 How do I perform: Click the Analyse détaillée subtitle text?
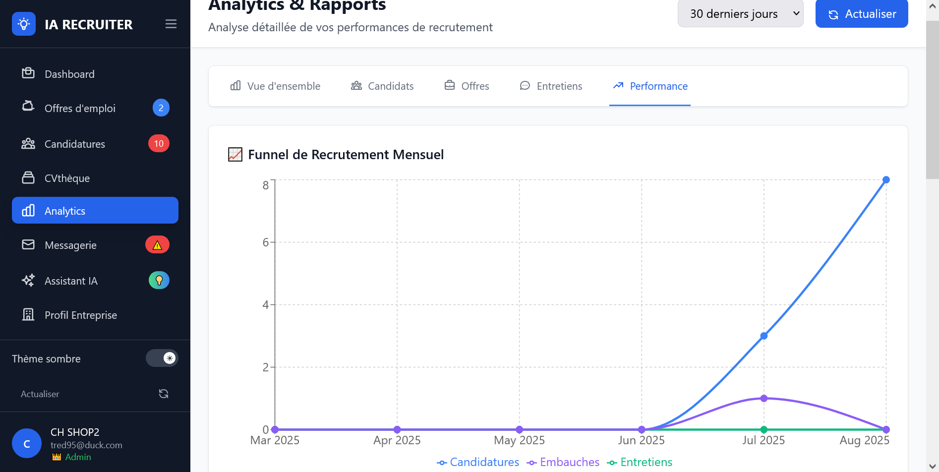coord(350,27)
